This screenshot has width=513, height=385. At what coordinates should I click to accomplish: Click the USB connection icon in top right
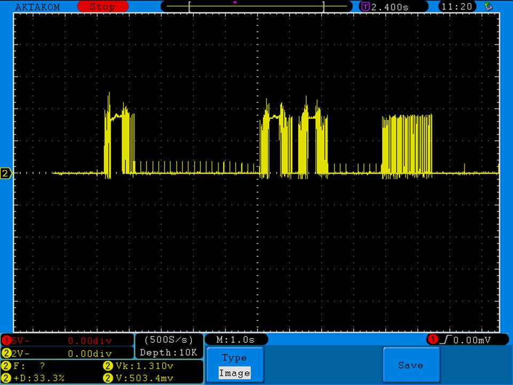(487, 6)
